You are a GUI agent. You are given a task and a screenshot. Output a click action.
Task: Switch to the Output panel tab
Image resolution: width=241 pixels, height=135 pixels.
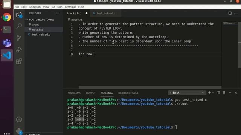[x=91, y=93]
